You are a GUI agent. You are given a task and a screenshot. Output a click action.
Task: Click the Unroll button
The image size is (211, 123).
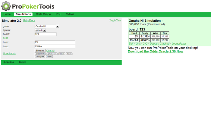[x=49, y=57]
